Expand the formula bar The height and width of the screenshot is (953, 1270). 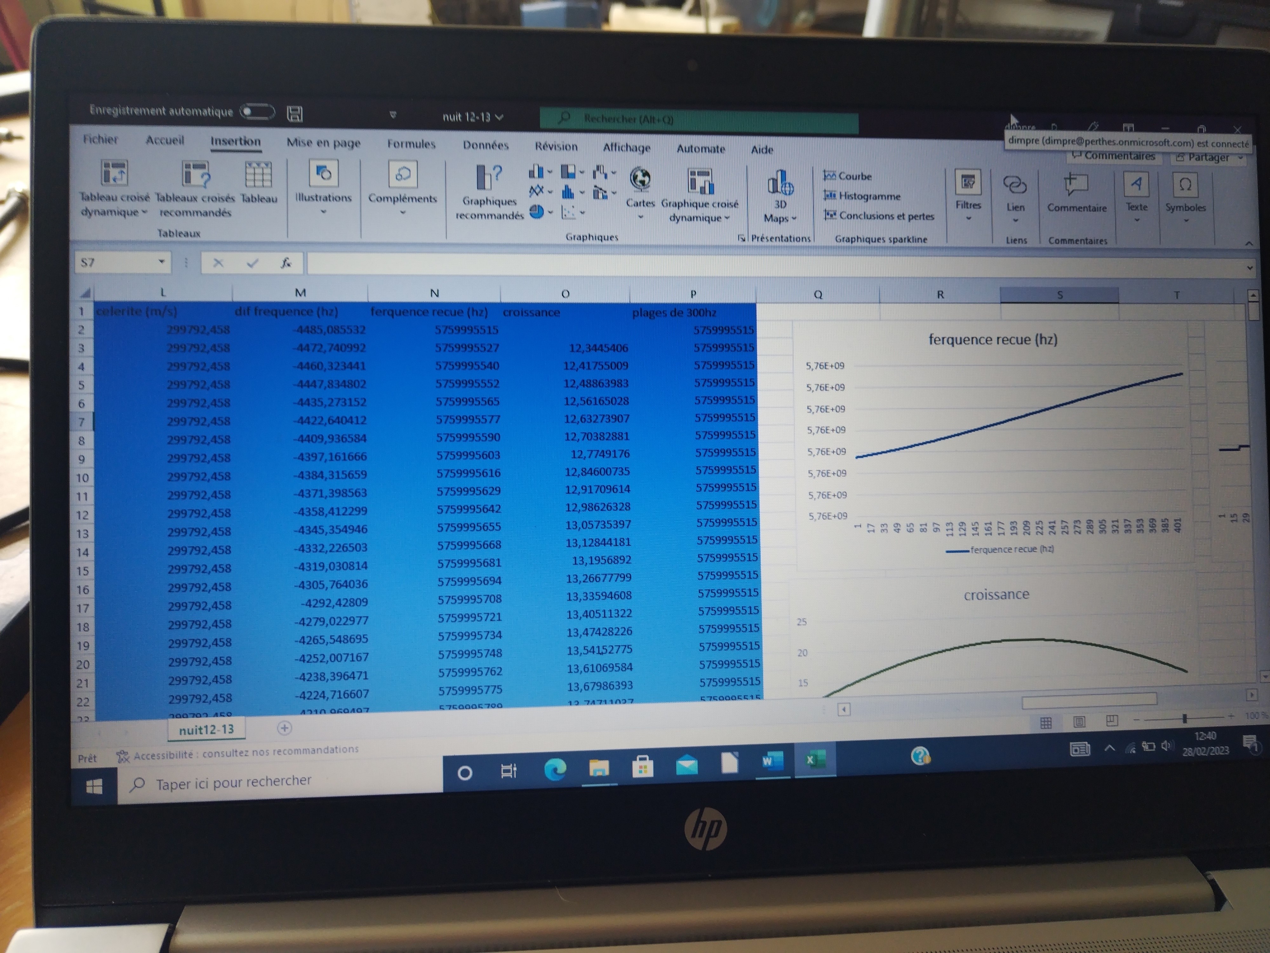pyautogui.click(x=1249, y=268)
